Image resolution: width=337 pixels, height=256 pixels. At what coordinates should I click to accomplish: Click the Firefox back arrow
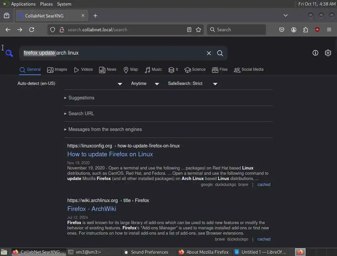(8, 30)
